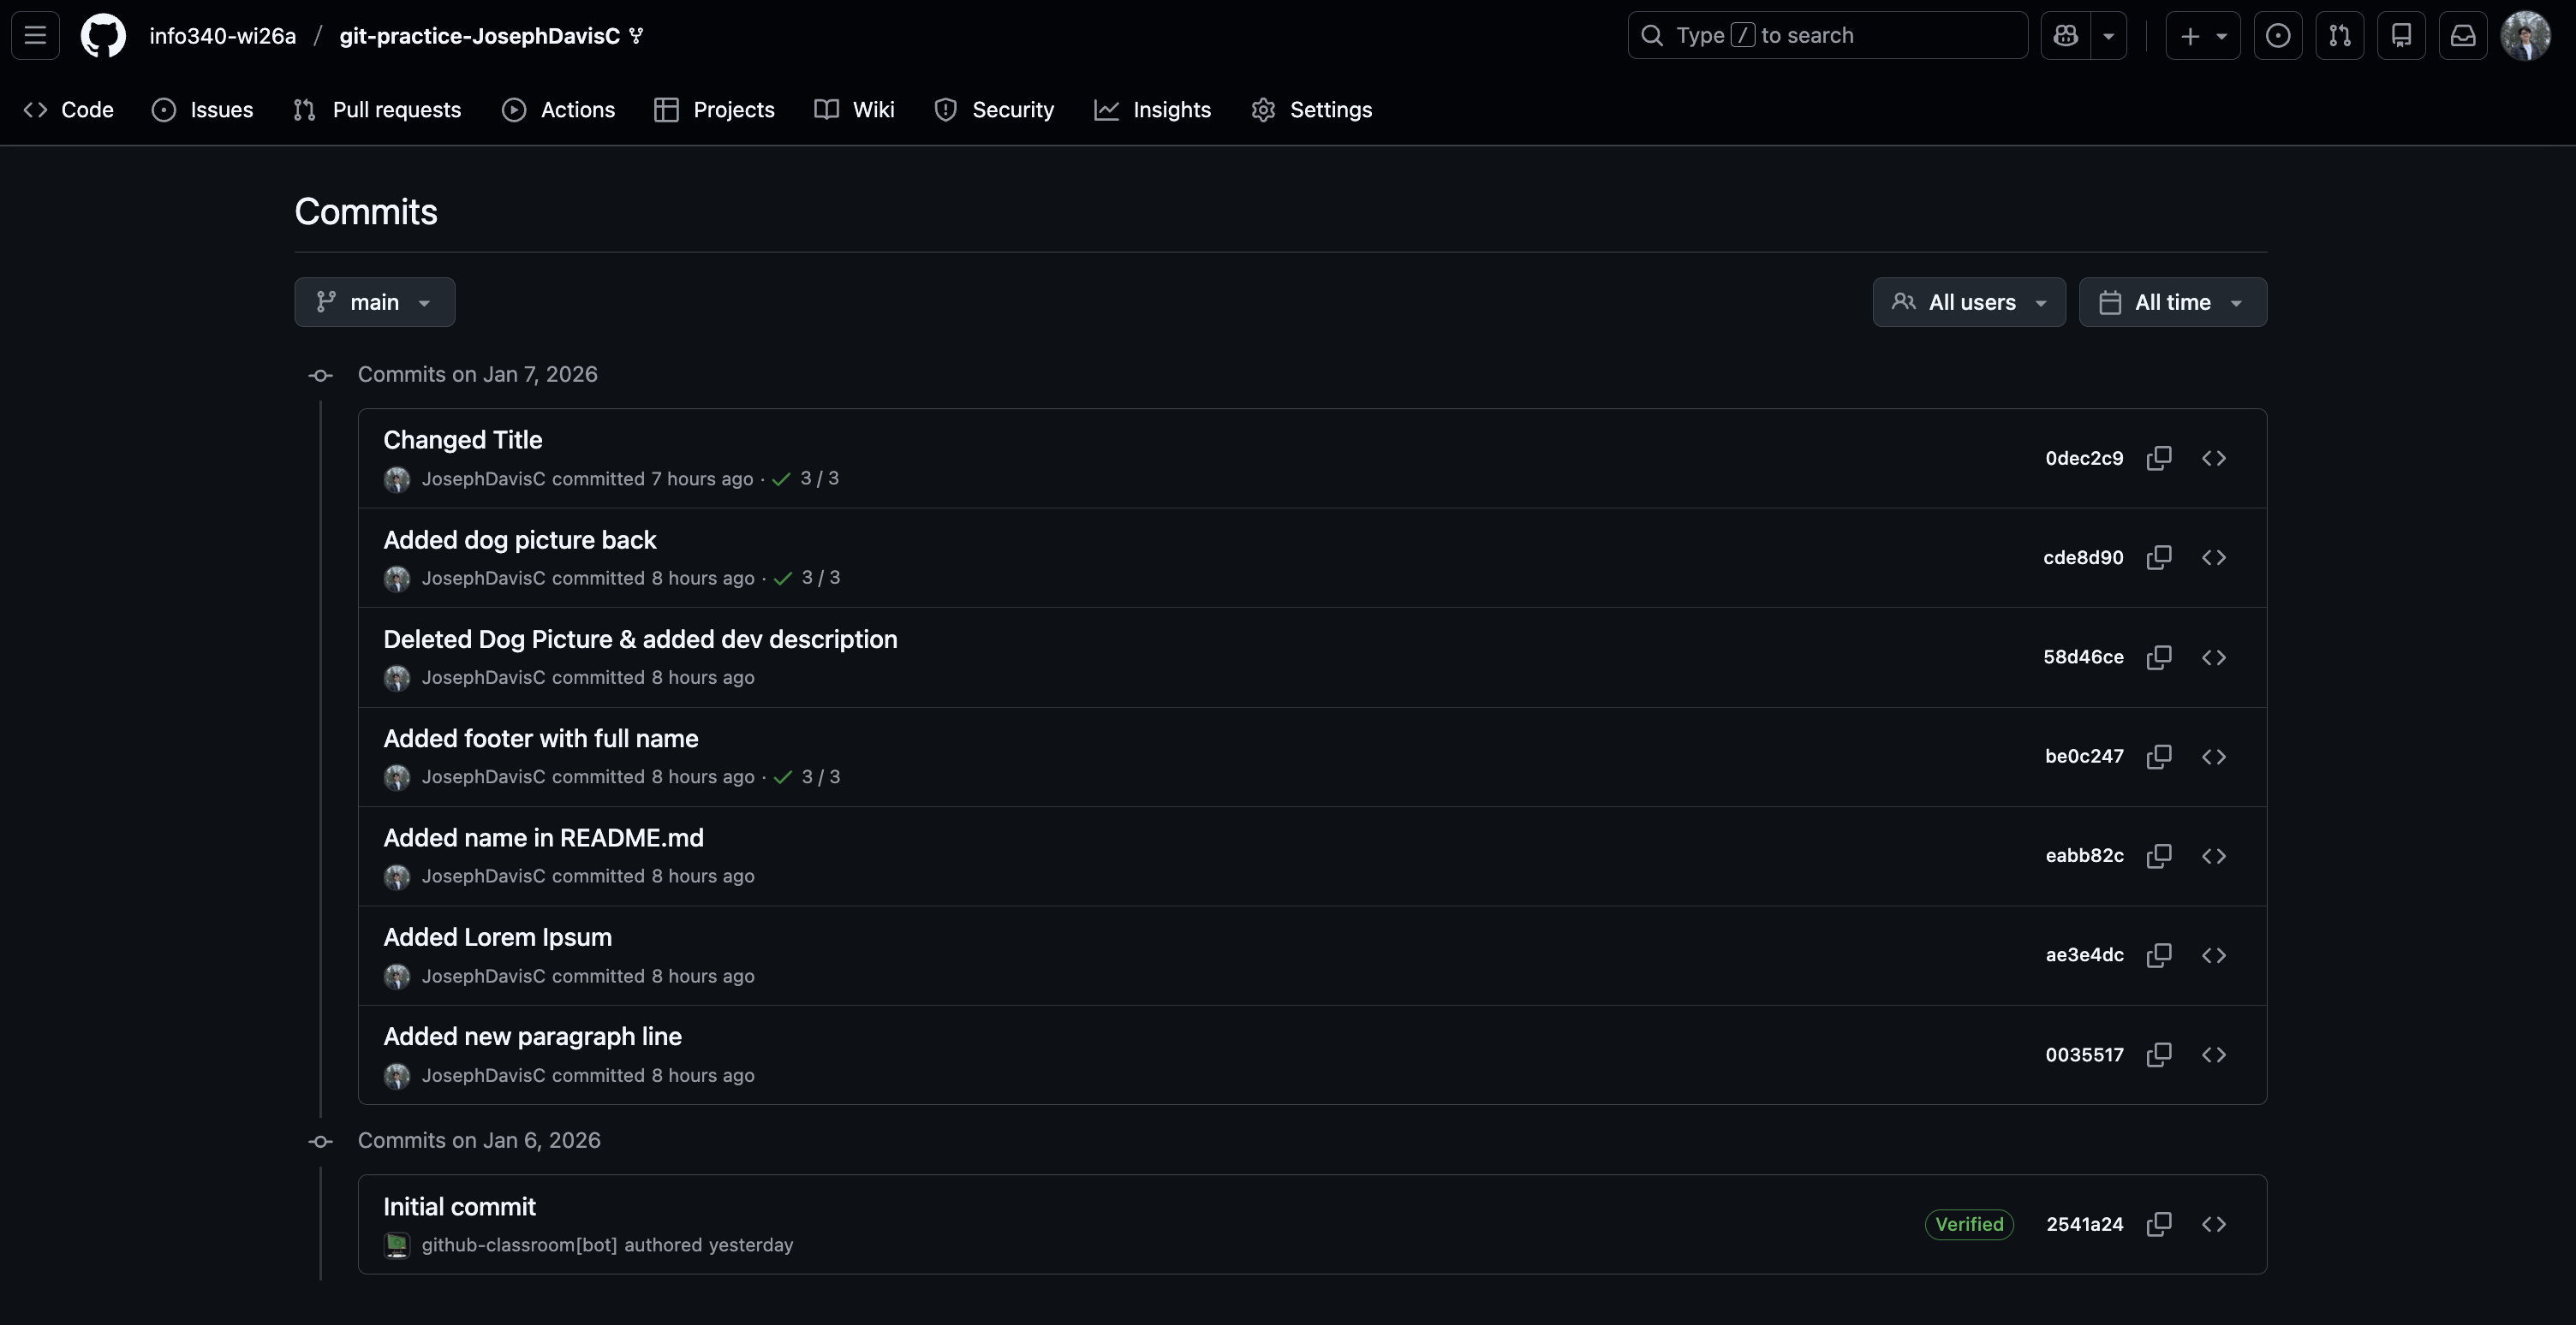Viewport: 2576px width, 1325px height.
Task: Open the issues icon in the header
Action: tap(2278, 35)
